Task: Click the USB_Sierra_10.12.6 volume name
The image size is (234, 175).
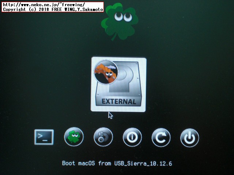Action: pyautogui.click(x=143, y=163)
